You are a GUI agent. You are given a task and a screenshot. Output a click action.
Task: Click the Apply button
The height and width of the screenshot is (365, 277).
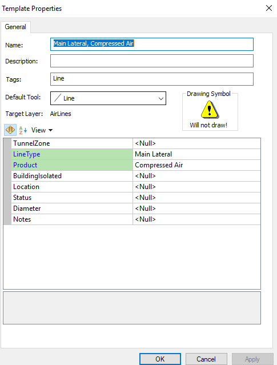(x=252, y=359)
